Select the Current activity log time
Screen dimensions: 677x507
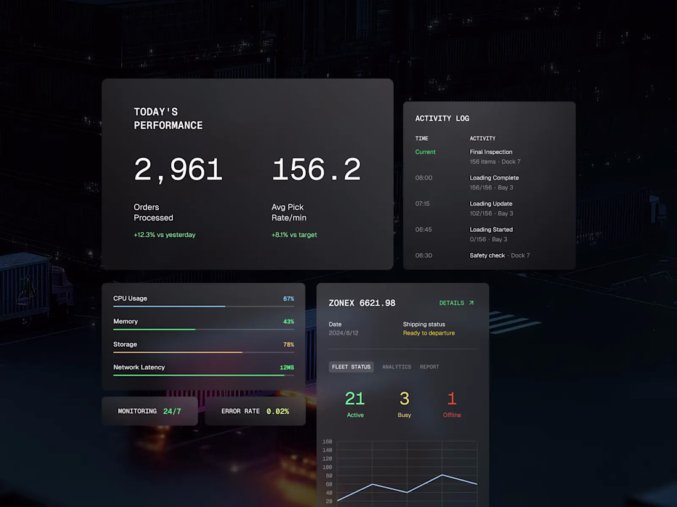pos(425,152)
